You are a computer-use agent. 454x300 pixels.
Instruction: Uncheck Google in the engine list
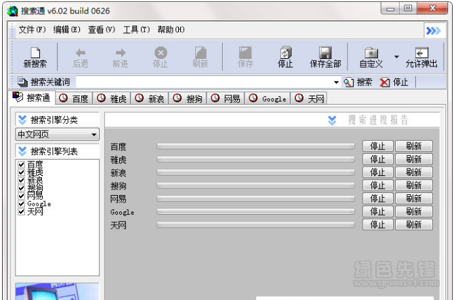(22, 204)
